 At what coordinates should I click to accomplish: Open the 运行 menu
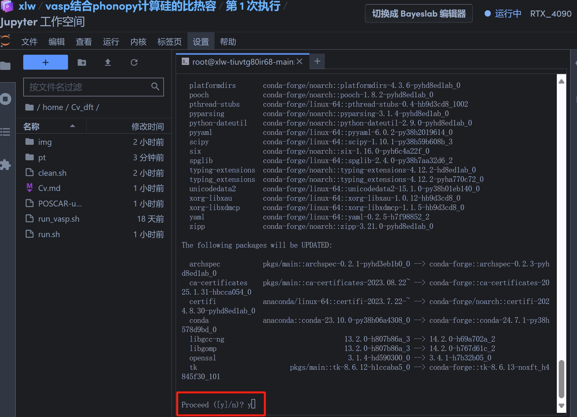[111, 42]
